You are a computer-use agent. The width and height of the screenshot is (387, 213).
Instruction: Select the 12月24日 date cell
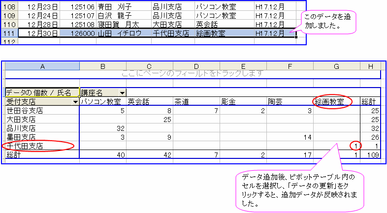click(39, 16)
